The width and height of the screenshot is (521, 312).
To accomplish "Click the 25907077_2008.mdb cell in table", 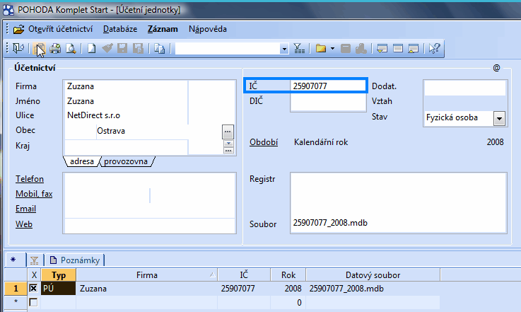I will tap(373, 289).
